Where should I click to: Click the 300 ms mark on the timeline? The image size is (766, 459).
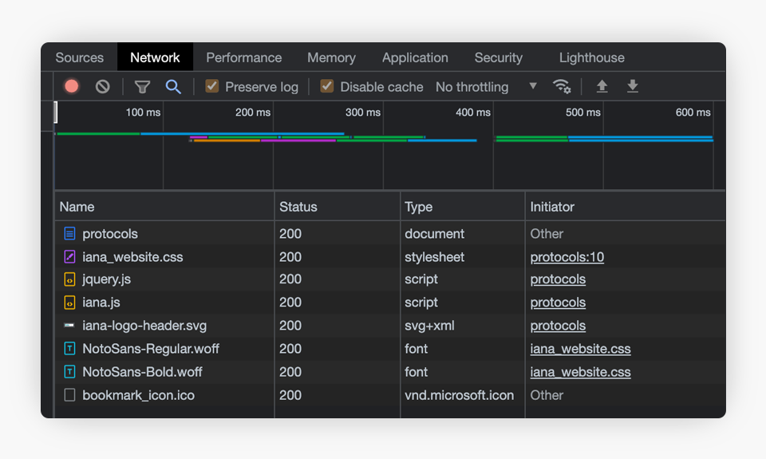pos(363,113)
